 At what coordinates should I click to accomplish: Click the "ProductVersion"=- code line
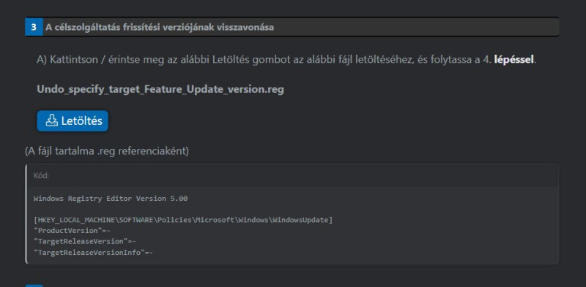[x=72, y=231]
